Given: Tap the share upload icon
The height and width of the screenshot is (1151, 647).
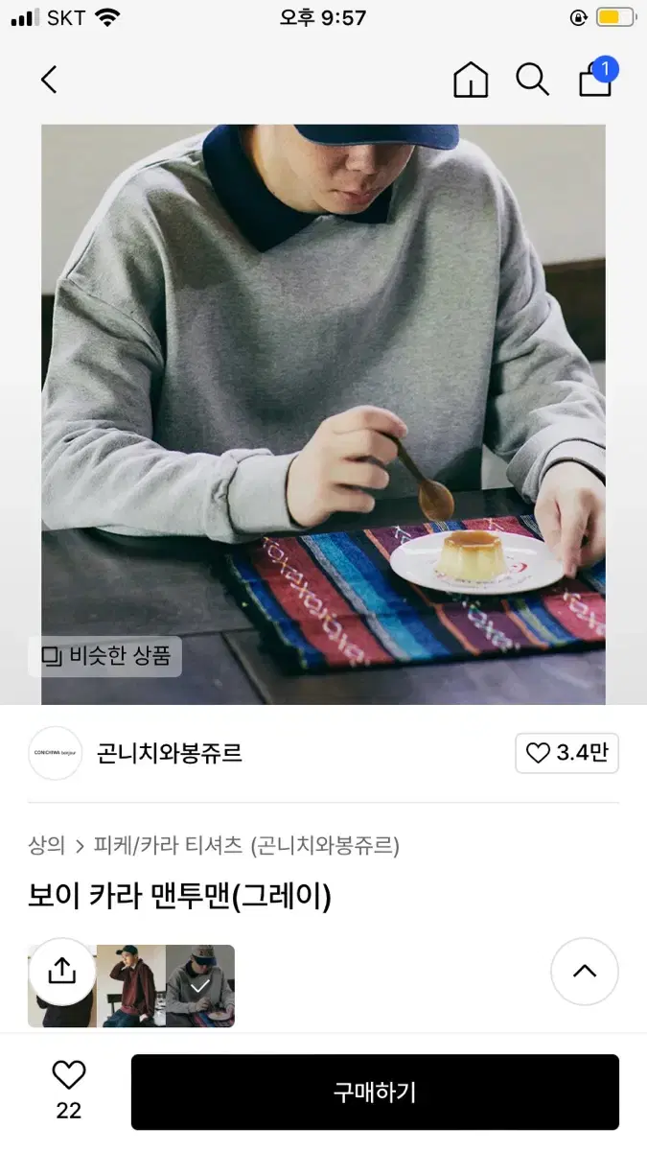Looking at the screenshot, I should (61, 972).
